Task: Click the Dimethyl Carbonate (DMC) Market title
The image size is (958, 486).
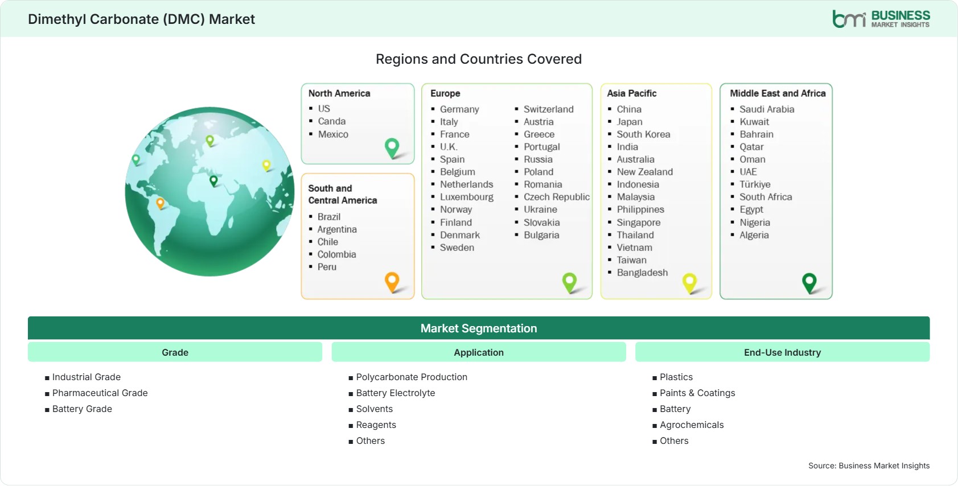Action: tap(141, 19)
